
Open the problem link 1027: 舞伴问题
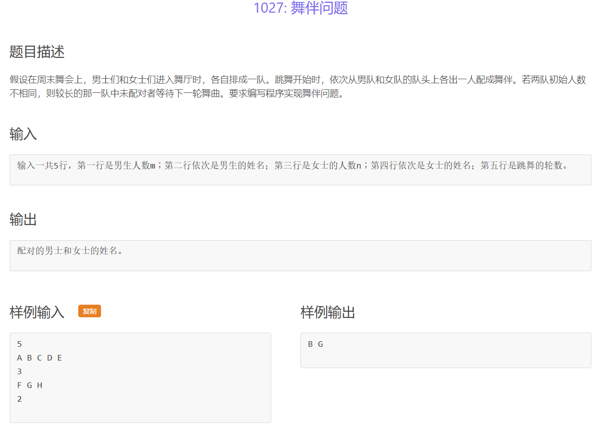coord(301,9)
